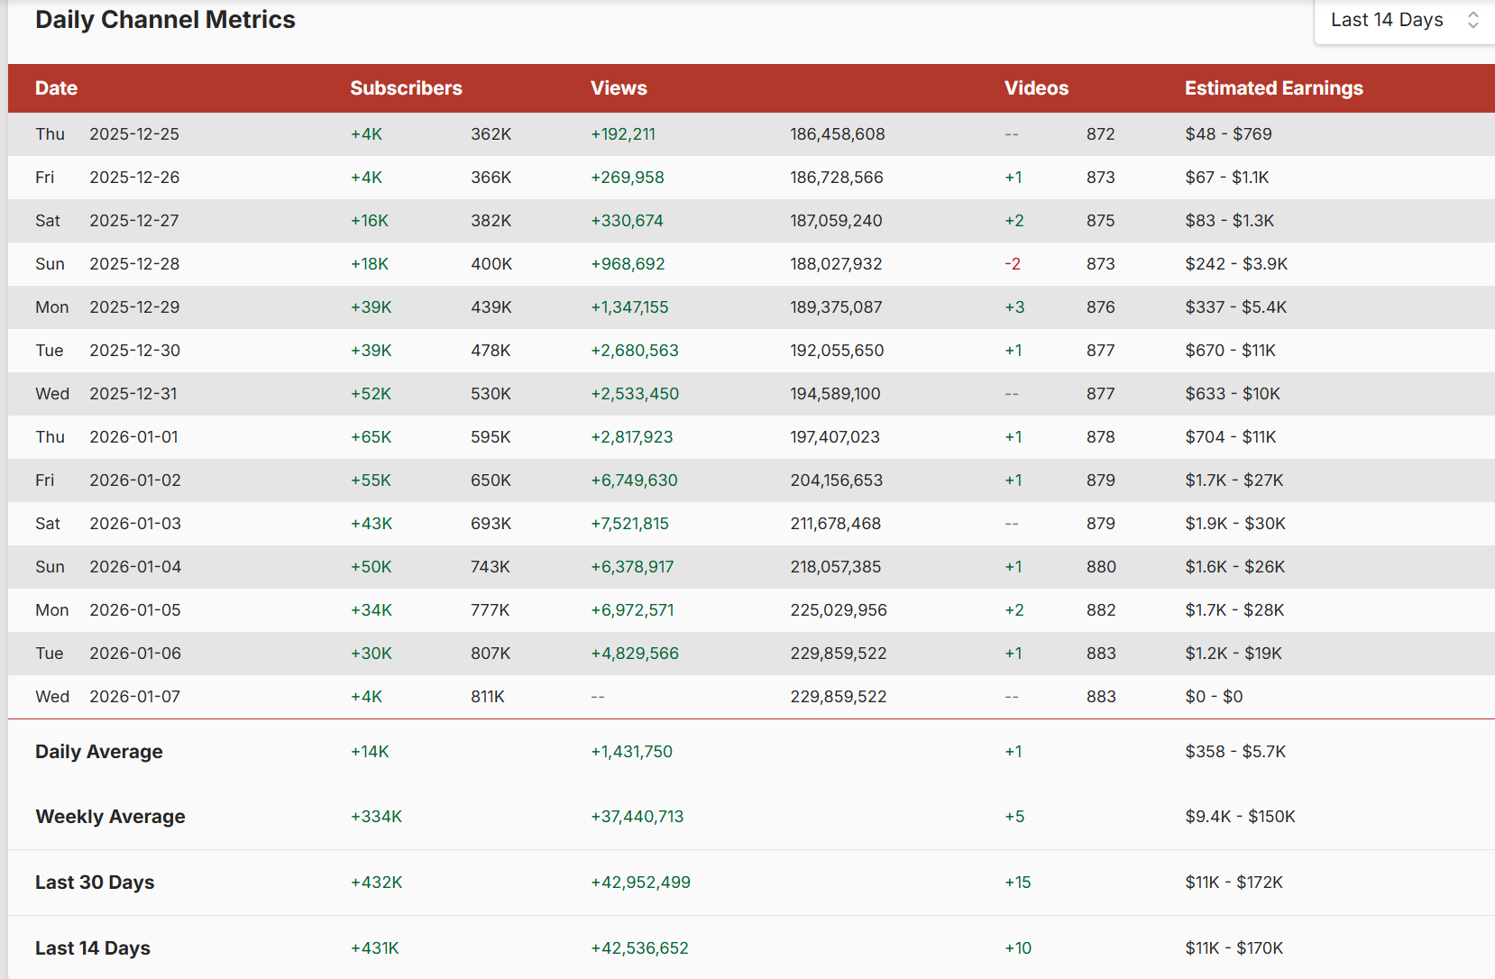Click the -2 videos change on 2025-12-28

click(x=1013, y=264)
